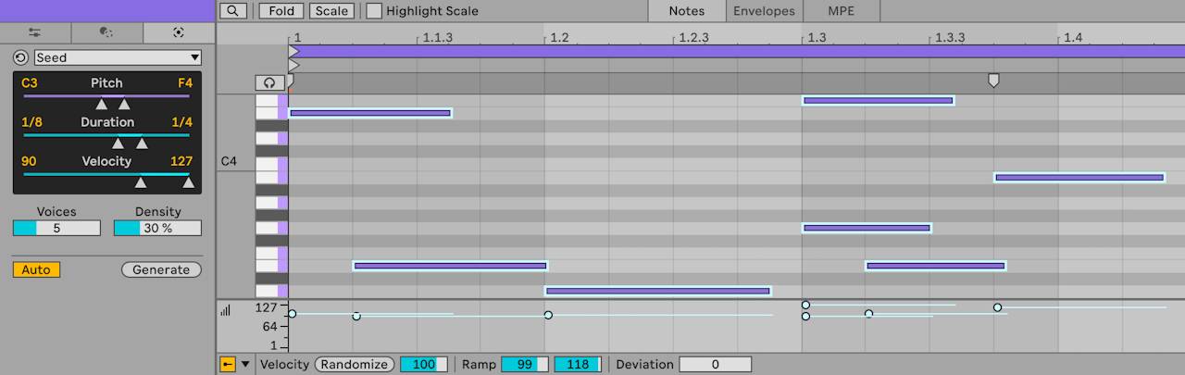
Task: Click the lower Velocity range handle
Action: 141,182
